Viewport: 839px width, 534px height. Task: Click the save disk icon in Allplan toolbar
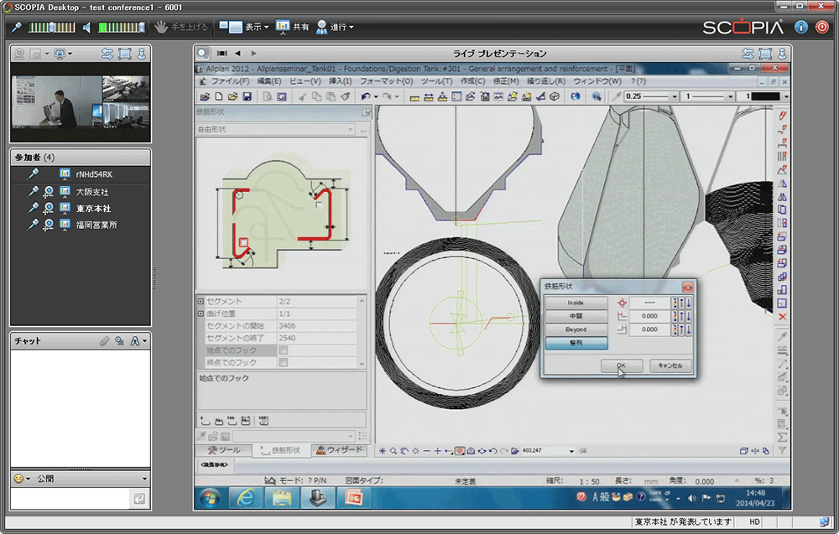(x=248, y=97)
